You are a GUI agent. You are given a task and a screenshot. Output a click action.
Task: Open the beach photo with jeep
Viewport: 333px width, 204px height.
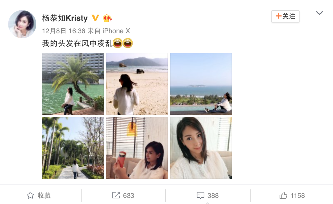click(x=137, y=84)
